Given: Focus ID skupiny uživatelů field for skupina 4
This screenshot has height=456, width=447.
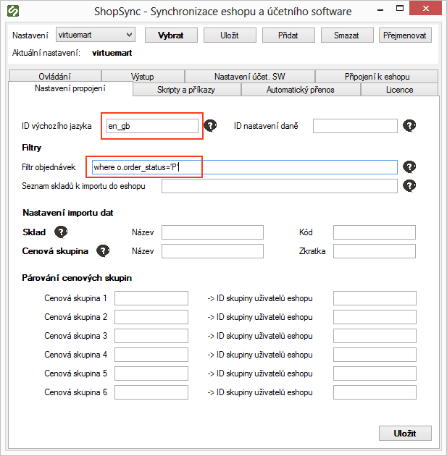Looking at the screenshot, I should point(375,355).
